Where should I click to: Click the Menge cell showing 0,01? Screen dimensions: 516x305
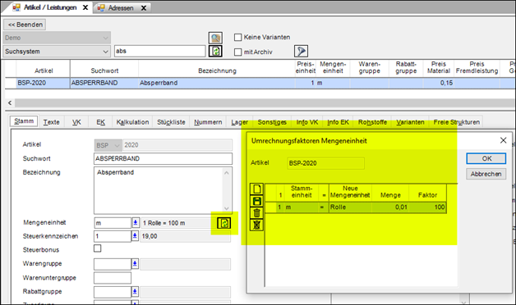click(x=390, y=207)
